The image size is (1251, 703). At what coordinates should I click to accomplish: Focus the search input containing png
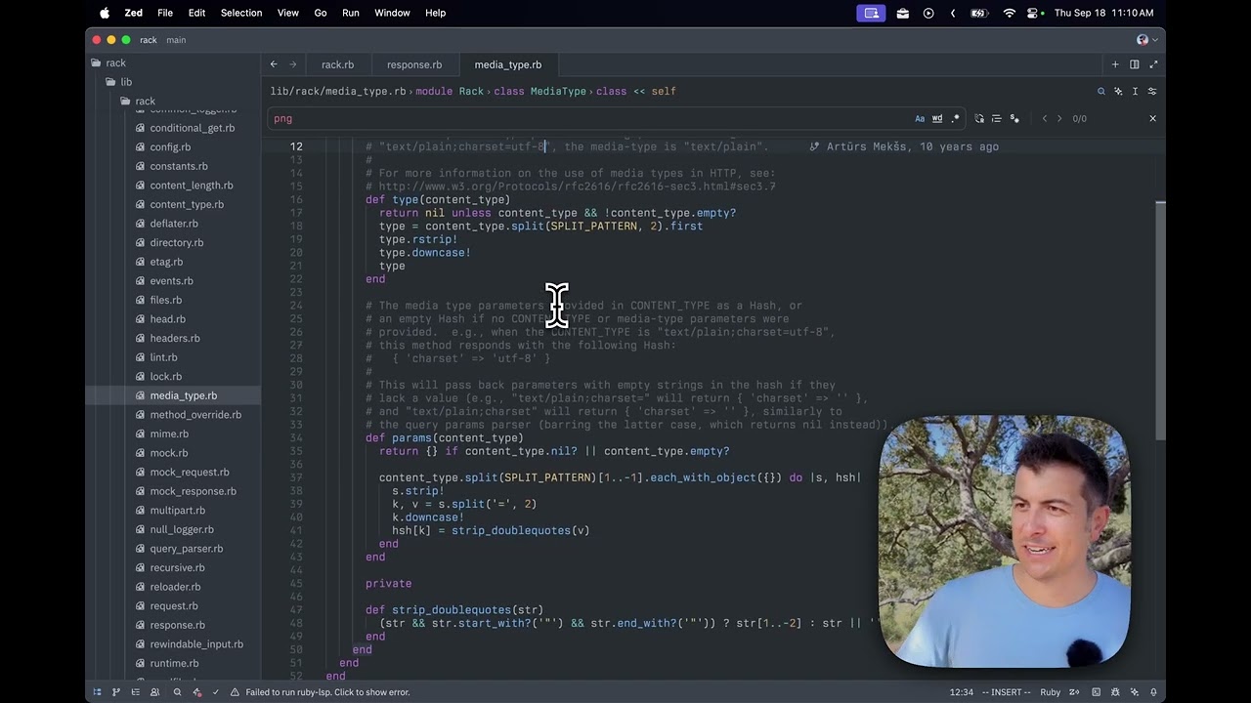coord(586,118)
